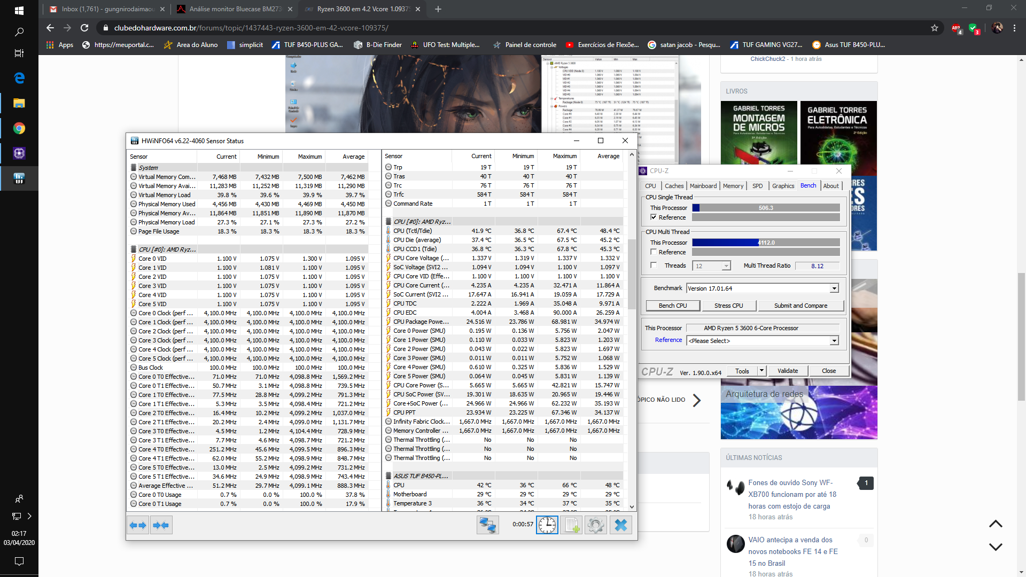This screenshot has height=577, width=1026.
Task: Open the SPD tab in CPU-Z
Action: pos(757,186)
